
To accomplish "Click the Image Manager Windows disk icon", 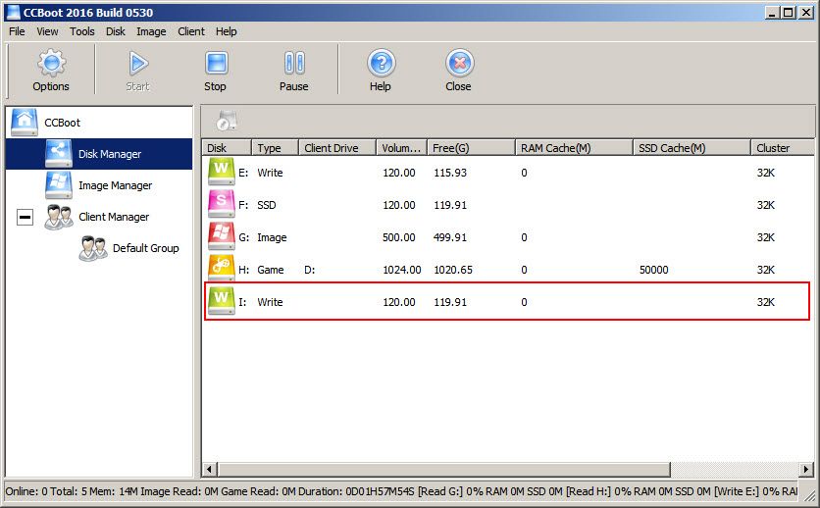I will point(58,185).
